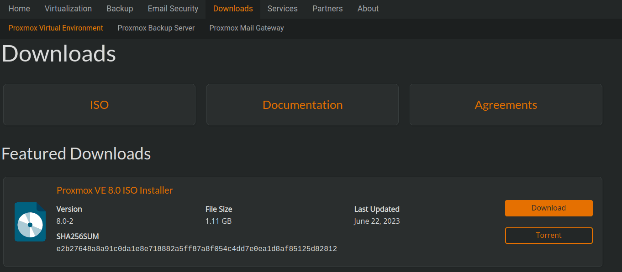622x272 pixels.
Task: Open the About menu item
Action: 368,9
